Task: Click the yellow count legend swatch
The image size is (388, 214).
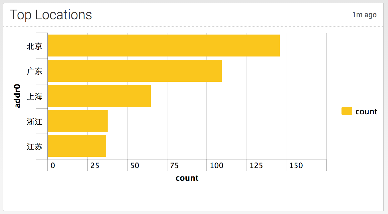Action: pos(346,111)
